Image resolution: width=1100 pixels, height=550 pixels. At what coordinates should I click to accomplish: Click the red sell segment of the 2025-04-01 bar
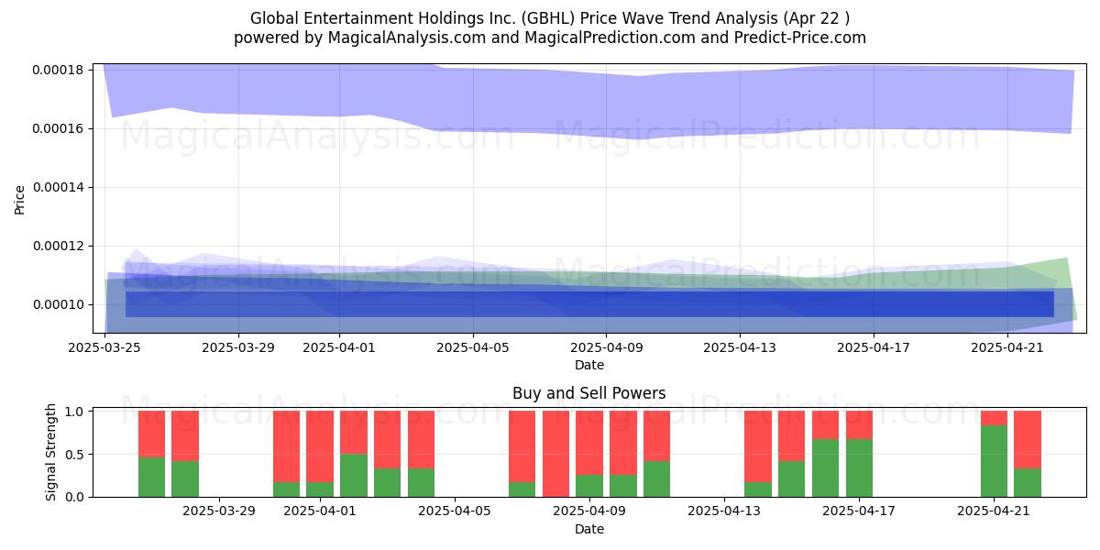[x=320, y=446]
